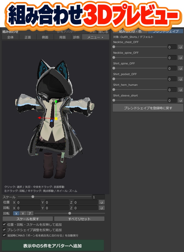Click the rotation axis slider handle

tap(69, 213)
